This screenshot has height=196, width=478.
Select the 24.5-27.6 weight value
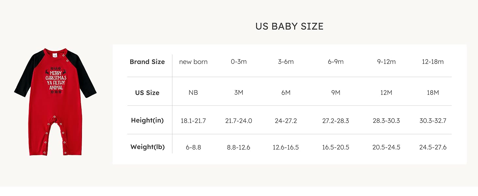pyautogui.click(x=433, y=147)
